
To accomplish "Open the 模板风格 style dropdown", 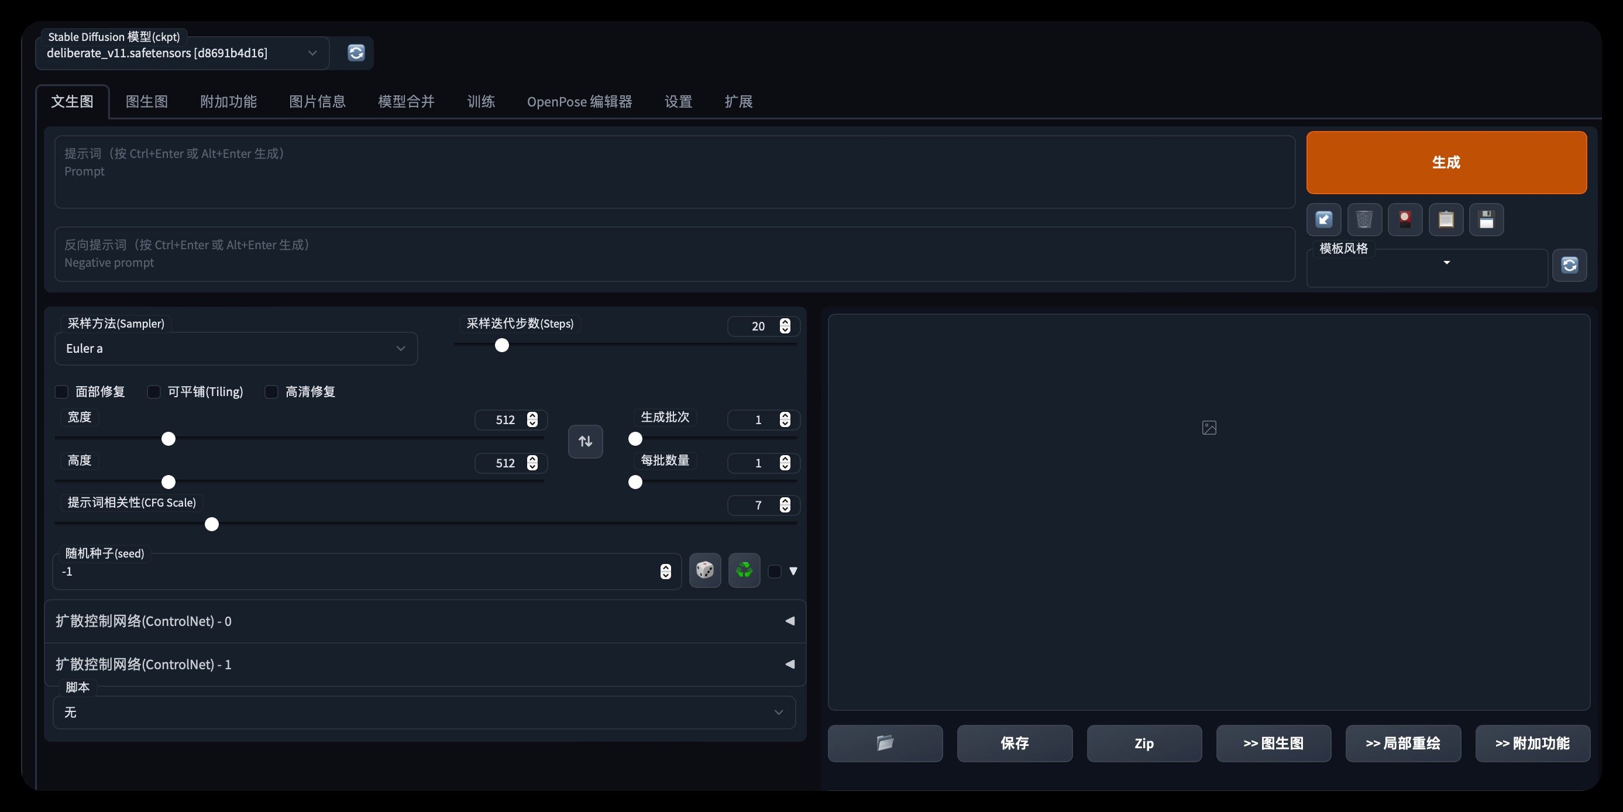I will pyautogui.click(x=1427, y=267).
